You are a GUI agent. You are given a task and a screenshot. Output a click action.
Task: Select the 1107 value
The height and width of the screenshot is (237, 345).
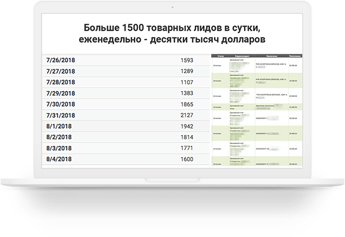[x=187, y=82]
